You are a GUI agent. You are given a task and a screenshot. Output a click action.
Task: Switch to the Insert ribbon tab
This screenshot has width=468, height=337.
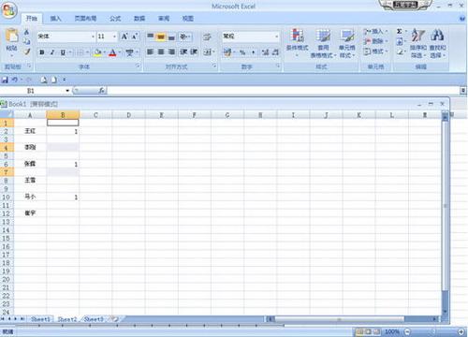point(55,19)
